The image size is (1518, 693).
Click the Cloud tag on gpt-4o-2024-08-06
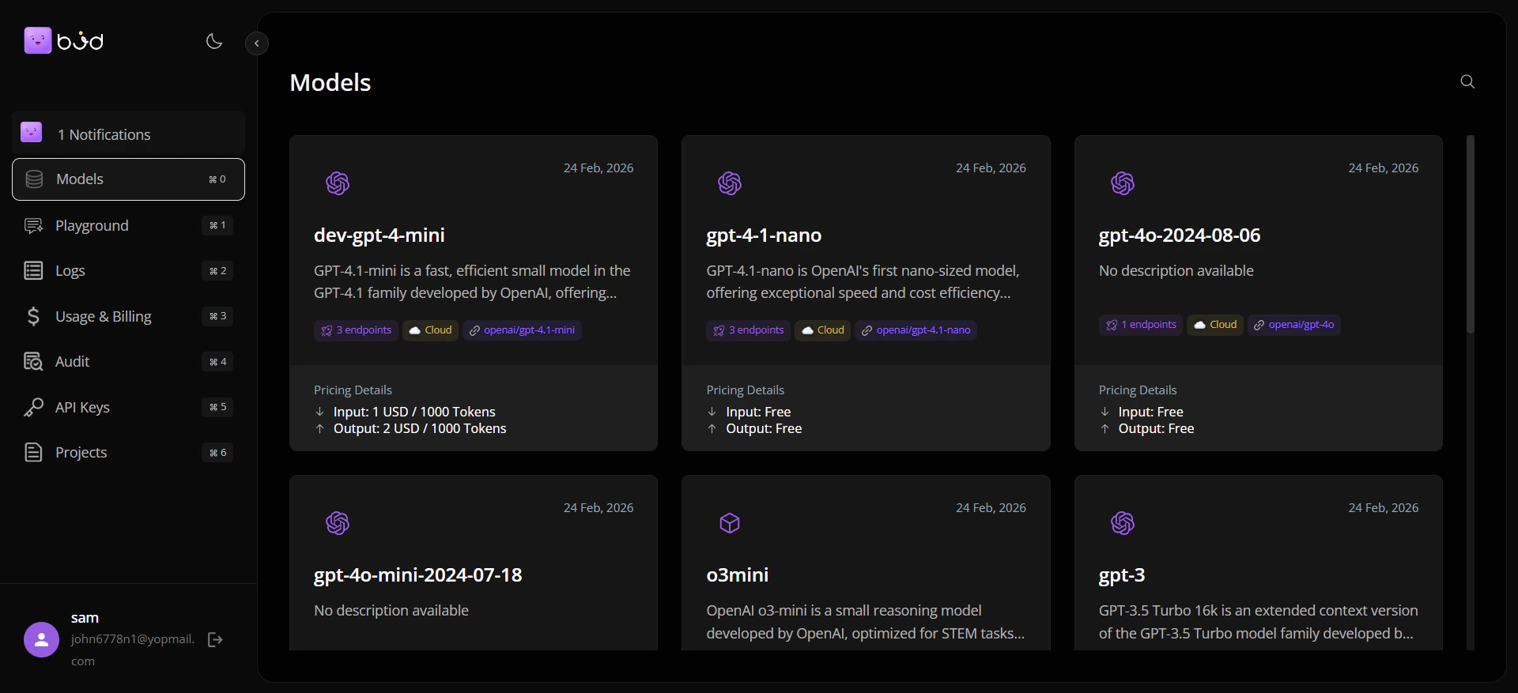click(1215, 325)
